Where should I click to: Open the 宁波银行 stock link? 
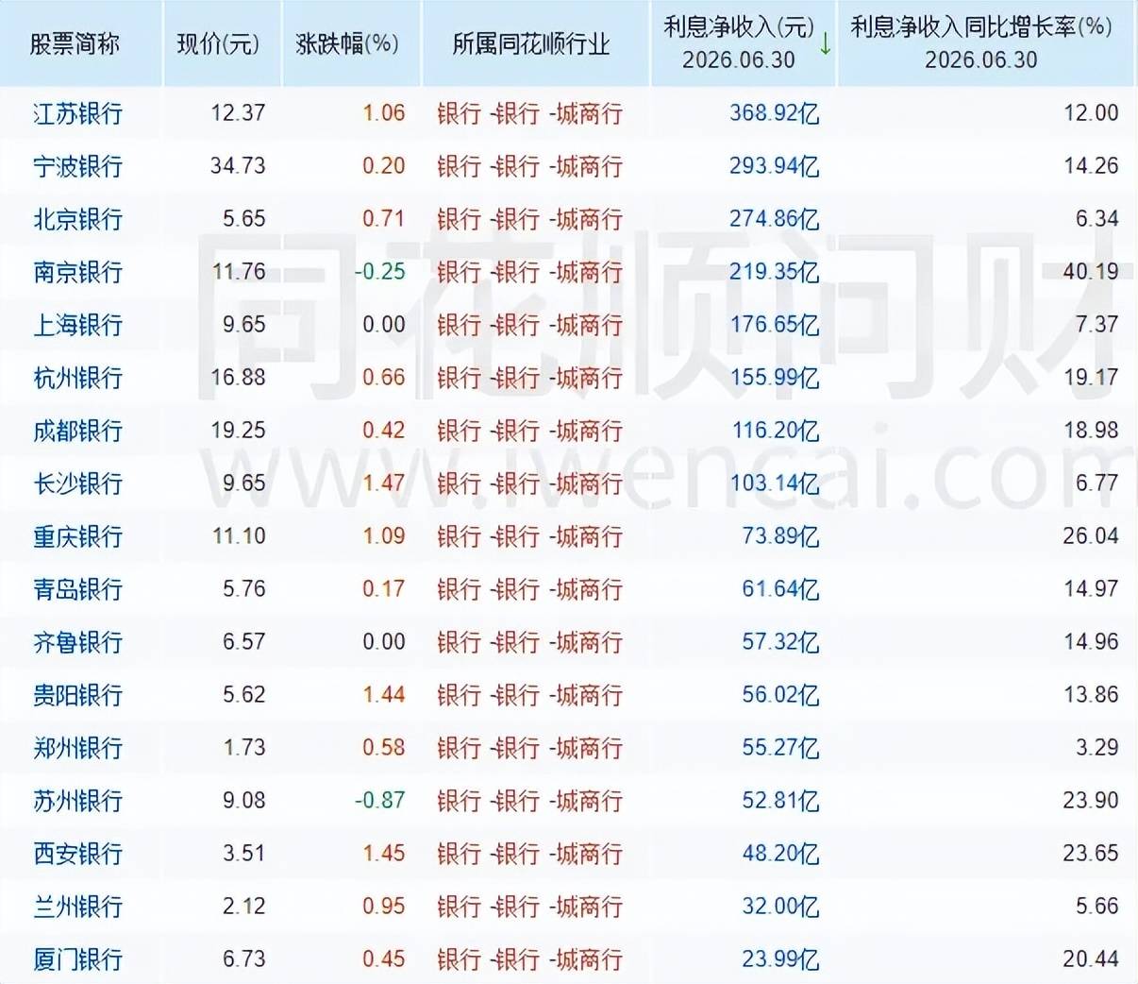(x=77, y=166)
